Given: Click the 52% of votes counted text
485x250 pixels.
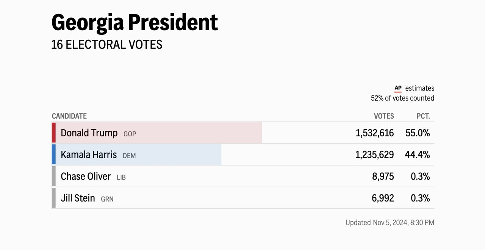Looking at the screenshot, I should [402, 98].
